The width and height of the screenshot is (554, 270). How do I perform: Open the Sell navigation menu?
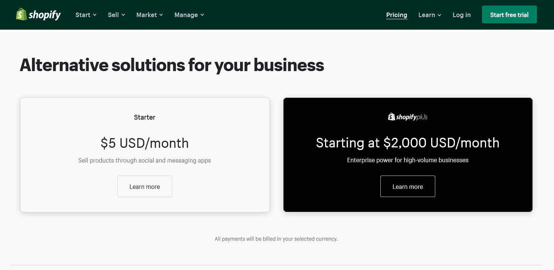click(x=113, y=15)
